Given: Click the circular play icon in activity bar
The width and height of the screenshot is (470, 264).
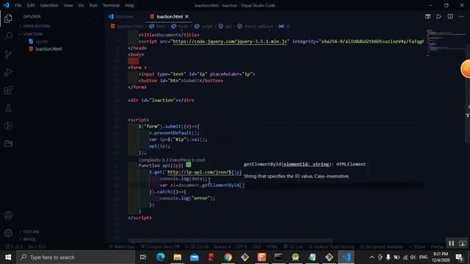Looking at the screenshot, I should point(8,125).
